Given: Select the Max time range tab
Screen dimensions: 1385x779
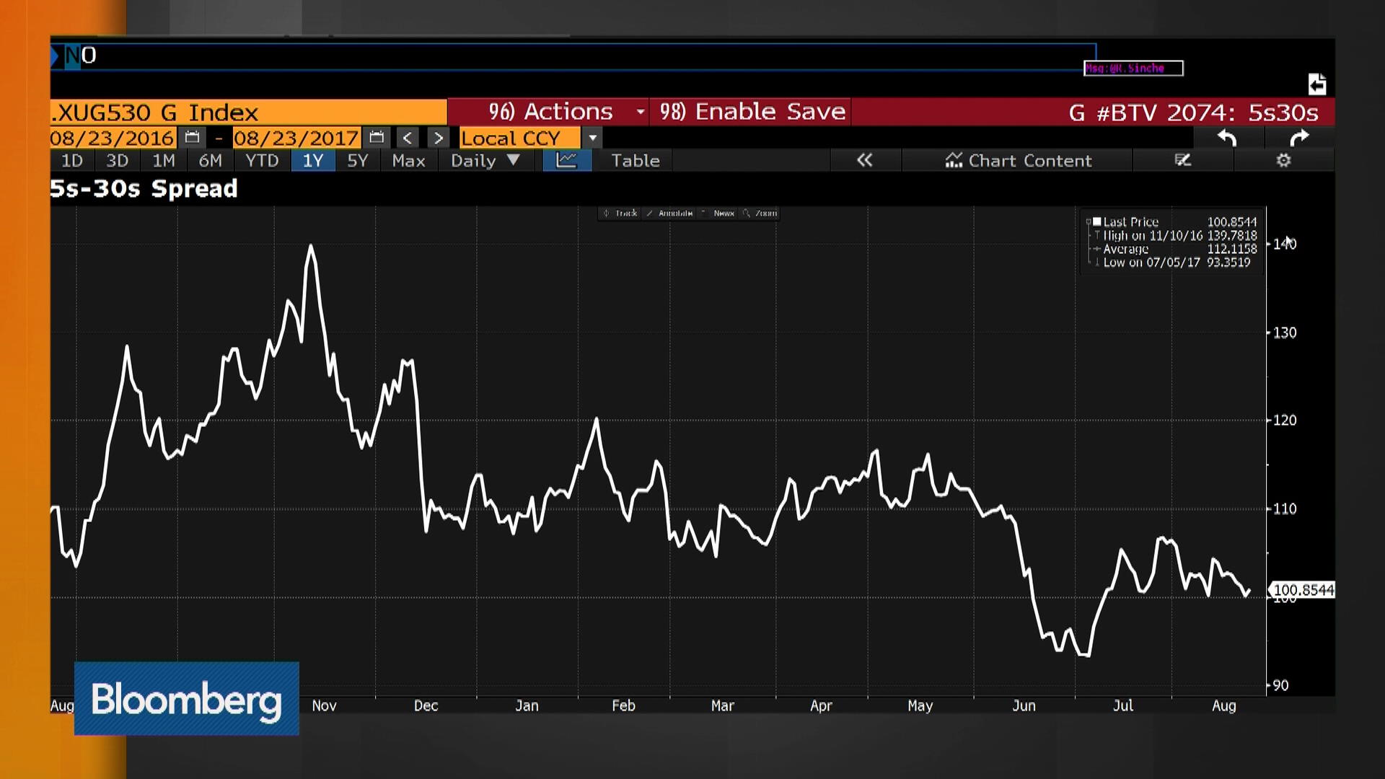Looking at the screenshot, I should tap(408, 161).
